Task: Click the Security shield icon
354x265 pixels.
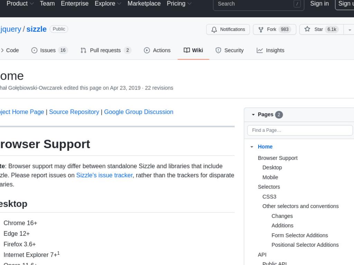Action: [218, 50]
